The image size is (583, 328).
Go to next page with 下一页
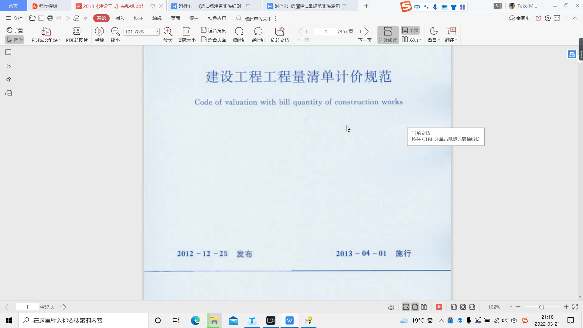(x=365, y=33)
